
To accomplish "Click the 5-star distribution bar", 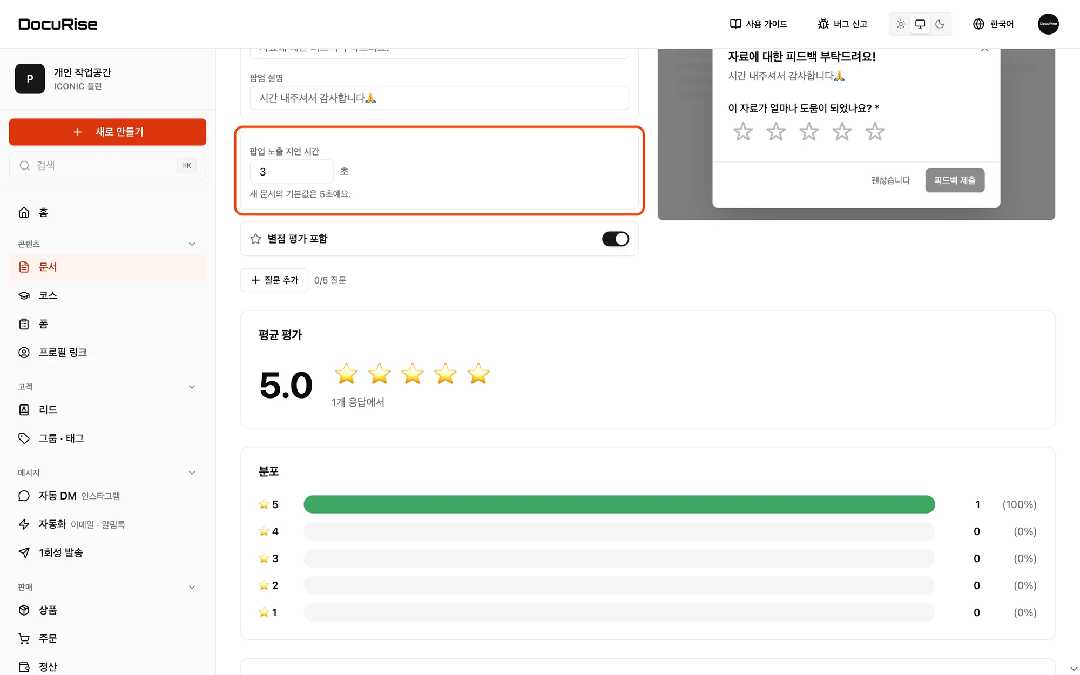I will 619,504.
